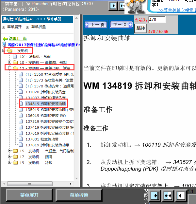The image size is (196, 204).
Task: Open 137619 拆卸和安装皮带轮 item
Action: 49,133
